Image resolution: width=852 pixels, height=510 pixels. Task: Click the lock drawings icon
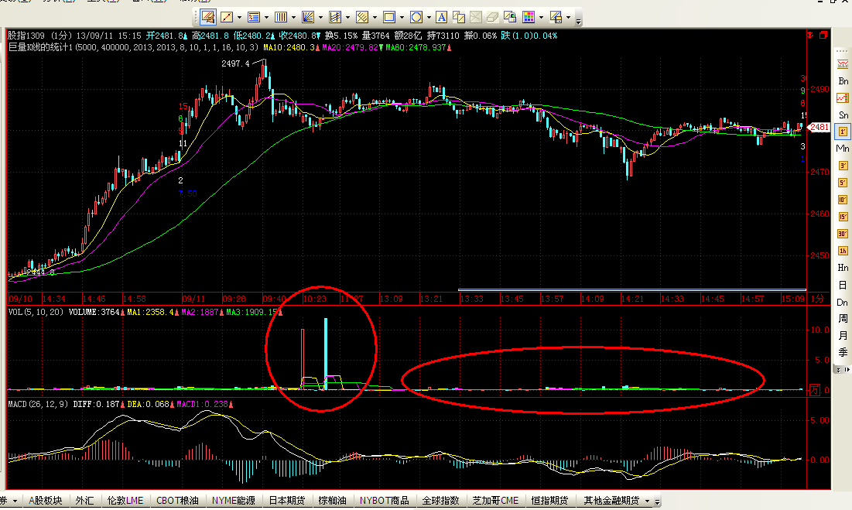click(x=510, y=17)
